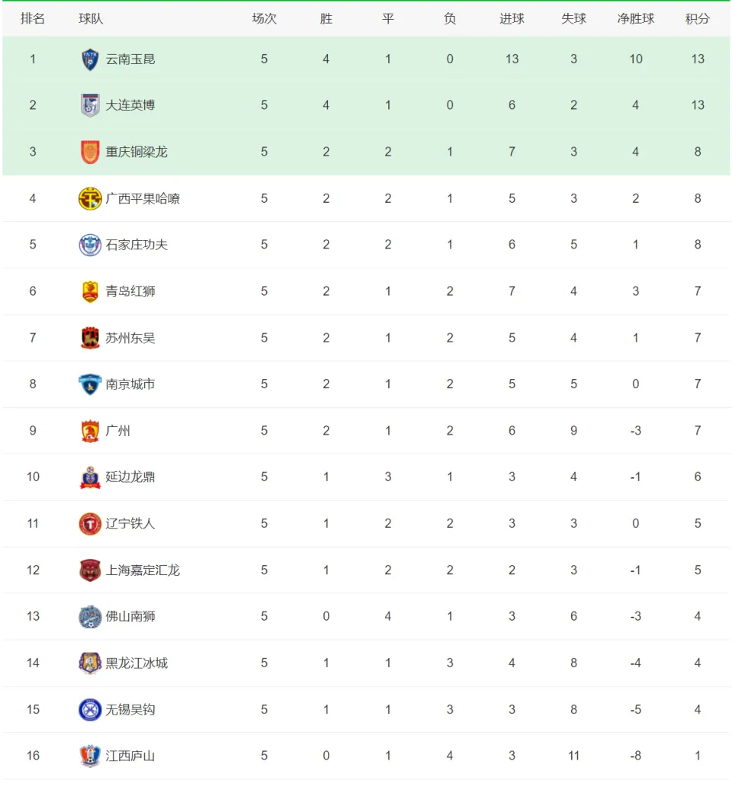Click the 排名 column header
Viewport: 732px width, 806px height.
coord(33,19)
